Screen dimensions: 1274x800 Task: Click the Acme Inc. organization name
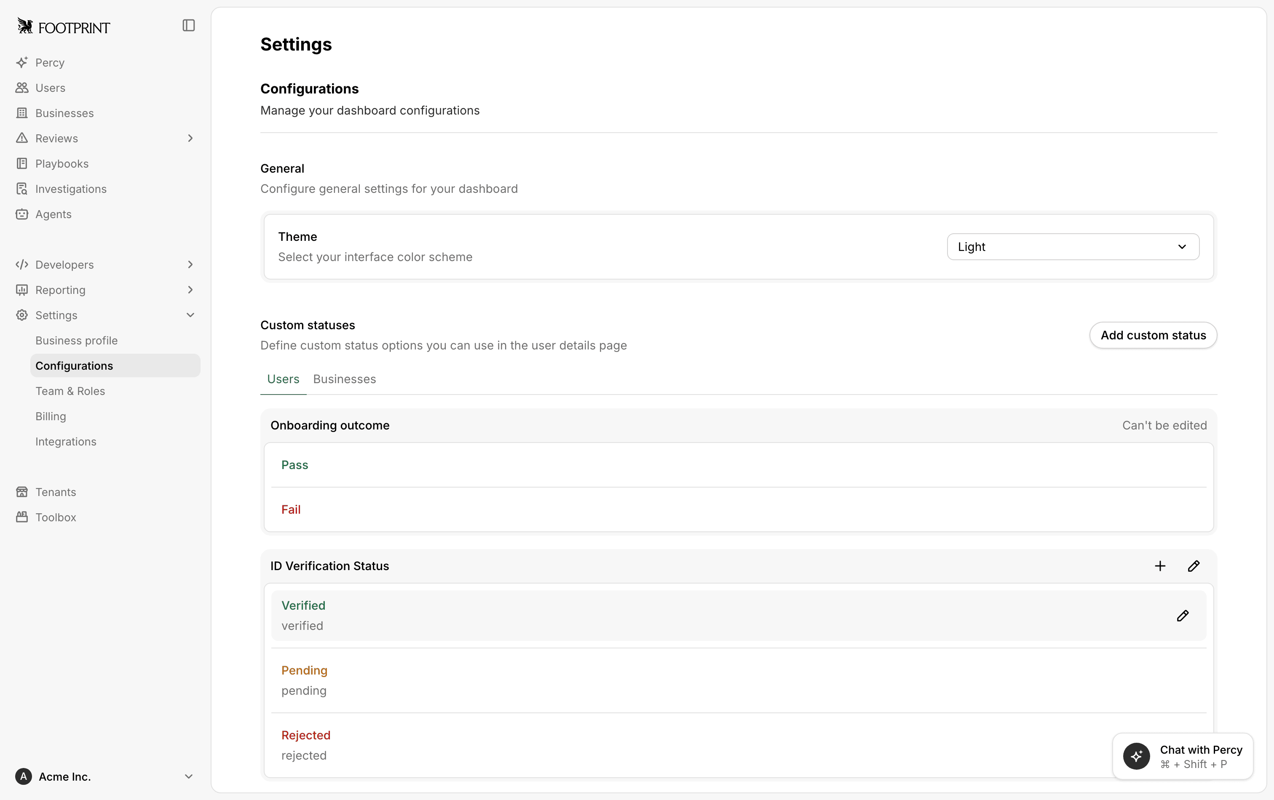pos(64,777)
